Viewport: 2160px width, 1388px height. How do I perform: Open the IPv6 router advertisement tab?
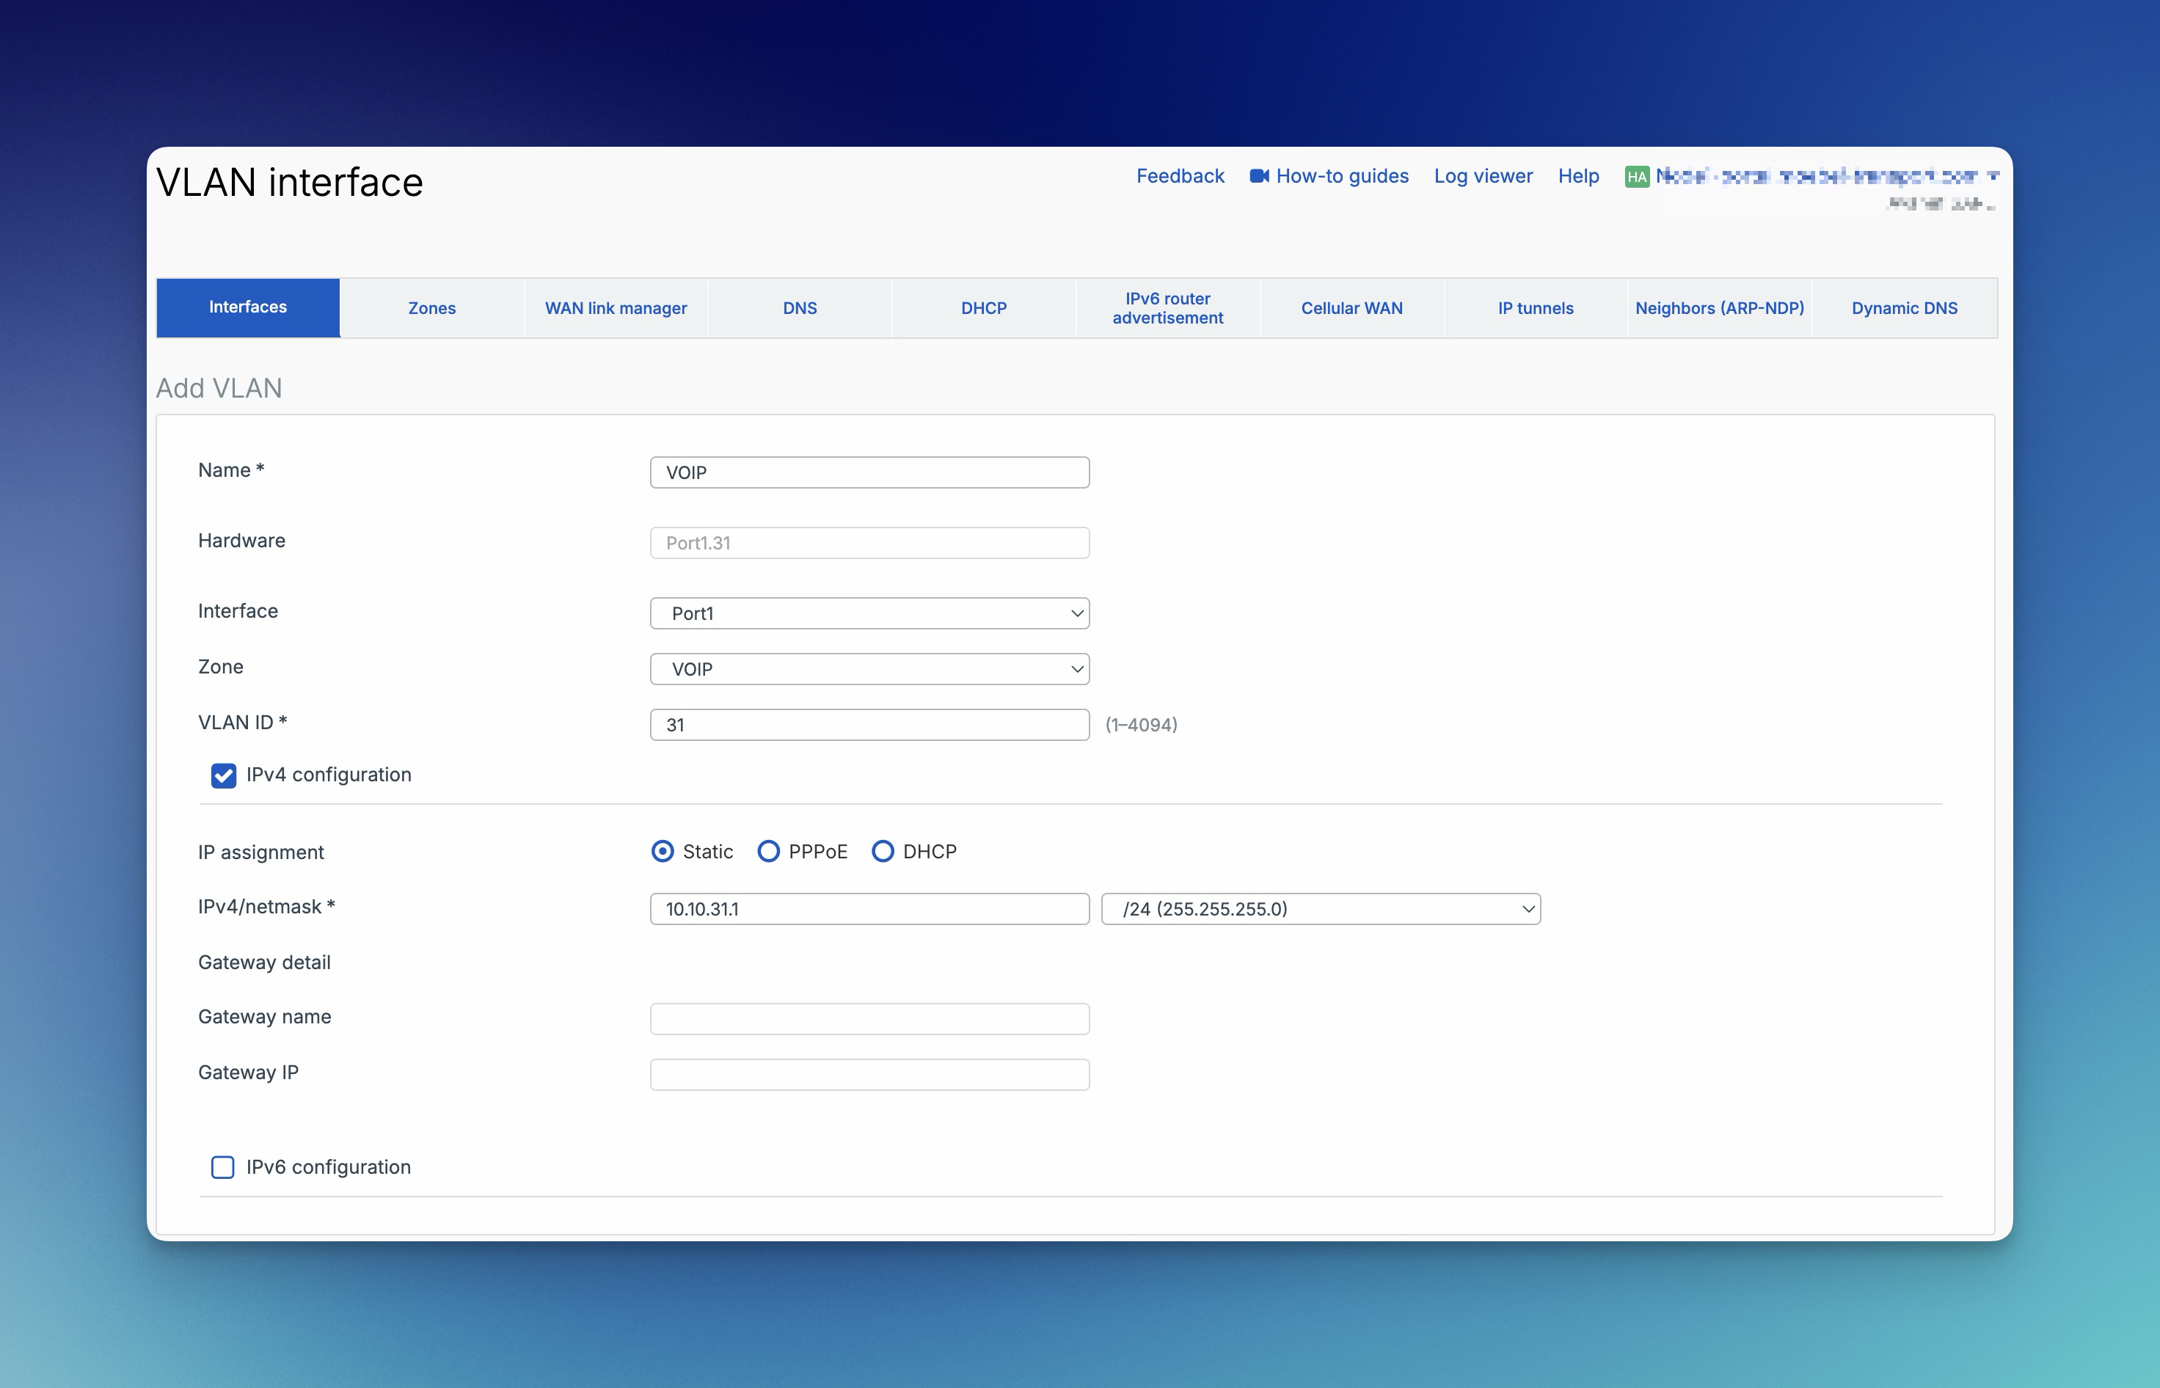[1168, 308]
